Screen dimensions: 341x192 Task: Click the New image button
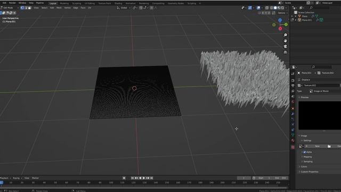(315, 146)
